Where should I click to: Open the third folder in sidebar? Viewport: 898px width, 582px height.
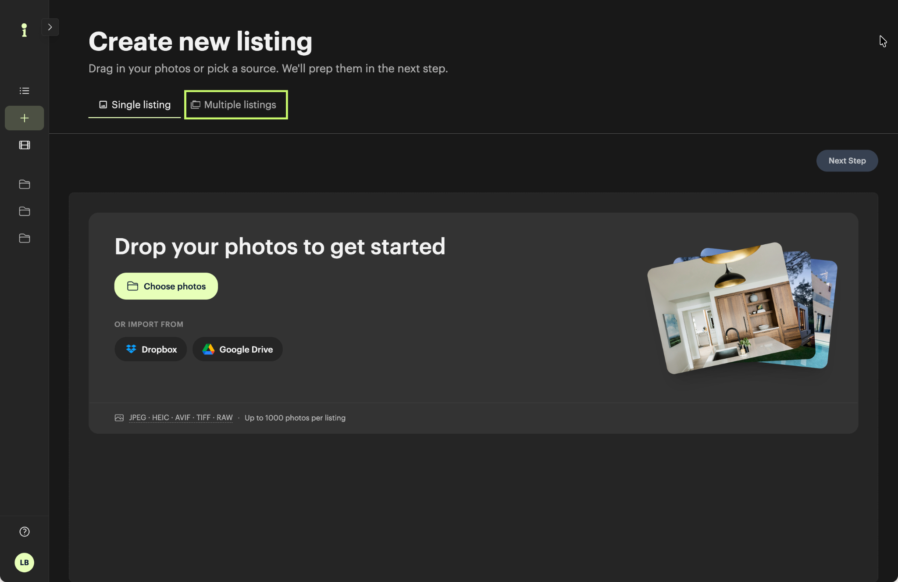pos(25,238)
